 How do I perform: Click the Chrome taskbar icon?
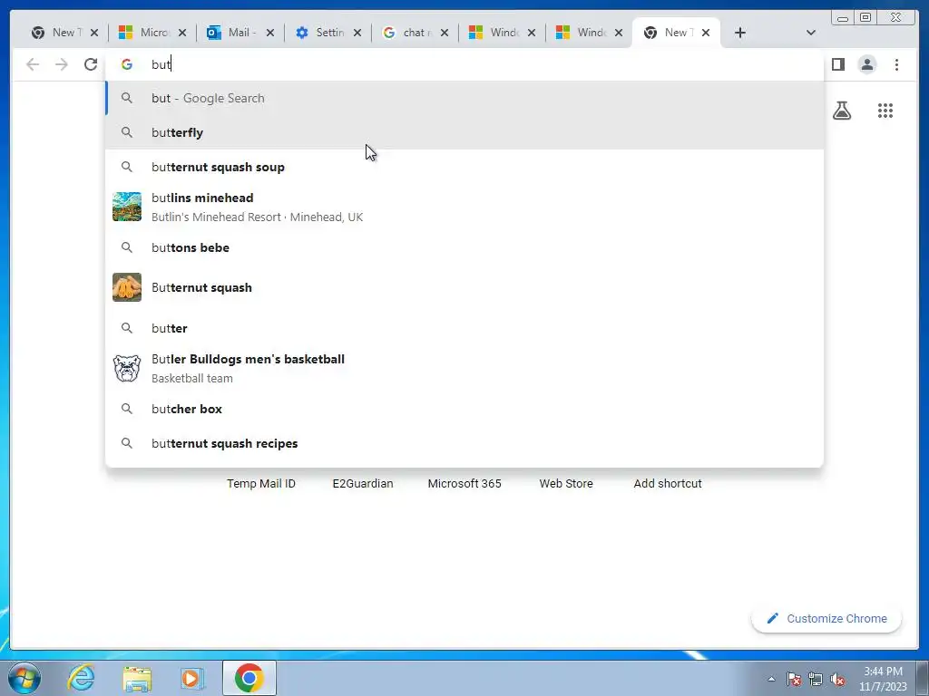[x=249, y=678]
